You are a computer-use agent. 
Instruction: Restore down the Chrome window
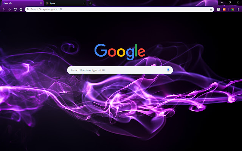click(230, 3)
